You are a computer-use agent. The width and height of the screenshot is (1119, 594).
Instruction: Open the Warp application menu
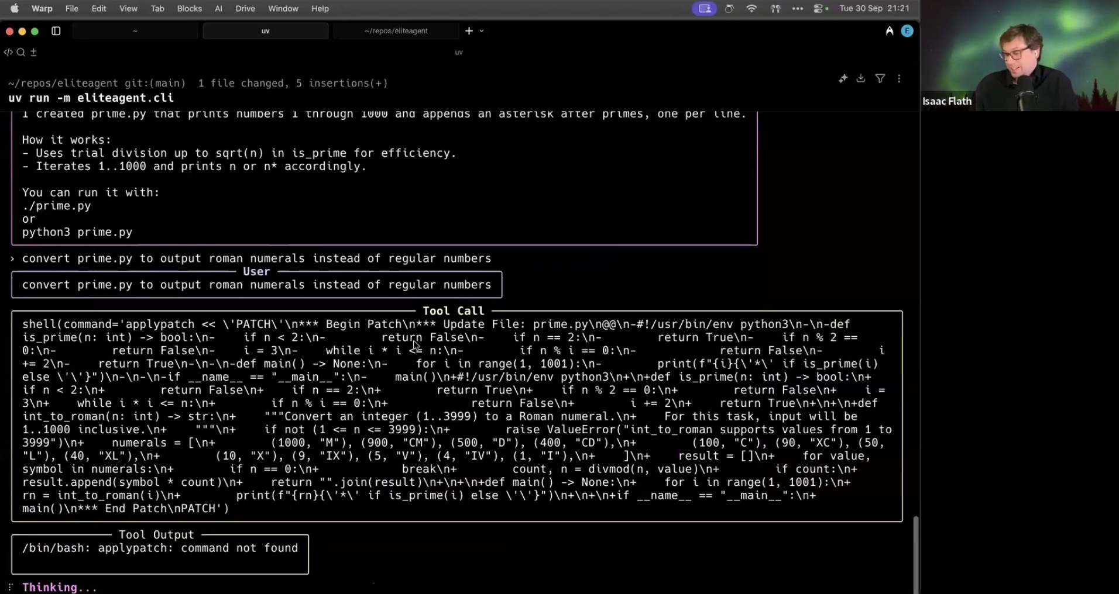[x=42, y=8]
